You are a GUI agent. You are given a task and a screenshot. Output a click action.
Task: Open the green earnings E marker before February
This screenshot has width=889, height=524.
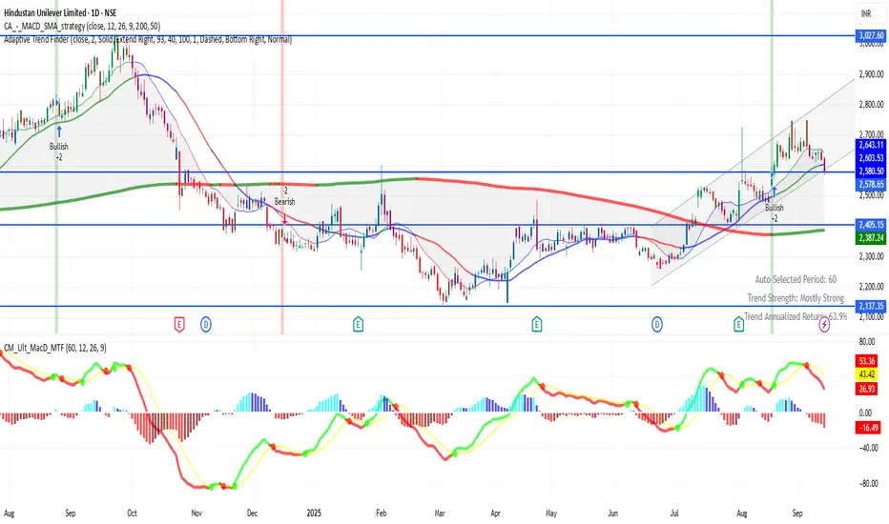[359, 325]
